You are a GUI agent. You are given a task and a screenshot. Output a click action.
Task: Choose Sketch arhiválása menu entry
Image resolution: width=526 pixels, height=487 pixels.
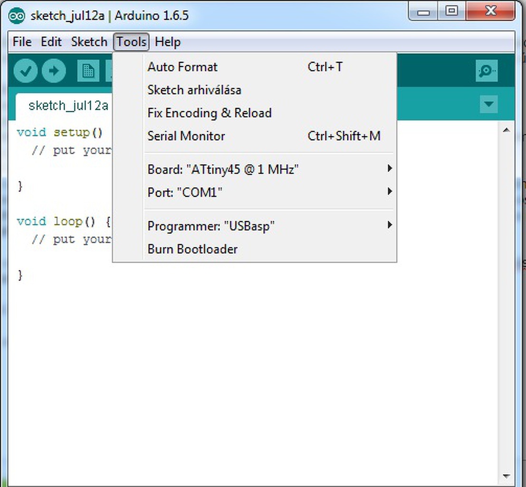(254, 90)
